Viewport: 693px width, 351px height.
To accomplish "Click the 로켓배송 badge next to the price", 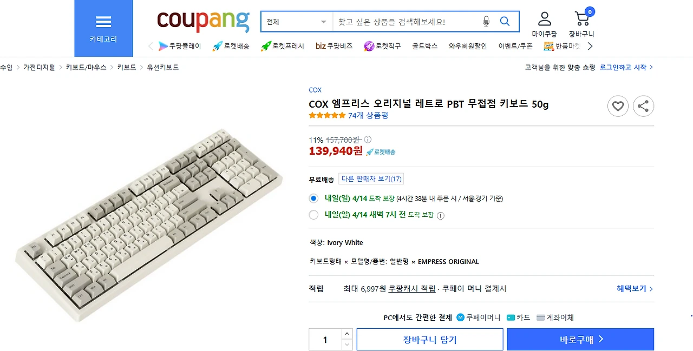I will (x=381, y=152).
